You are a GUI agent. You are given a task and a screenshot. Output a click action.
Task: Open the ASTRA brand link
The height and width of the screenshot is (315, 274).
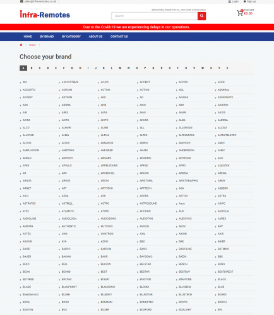[222, 196]
